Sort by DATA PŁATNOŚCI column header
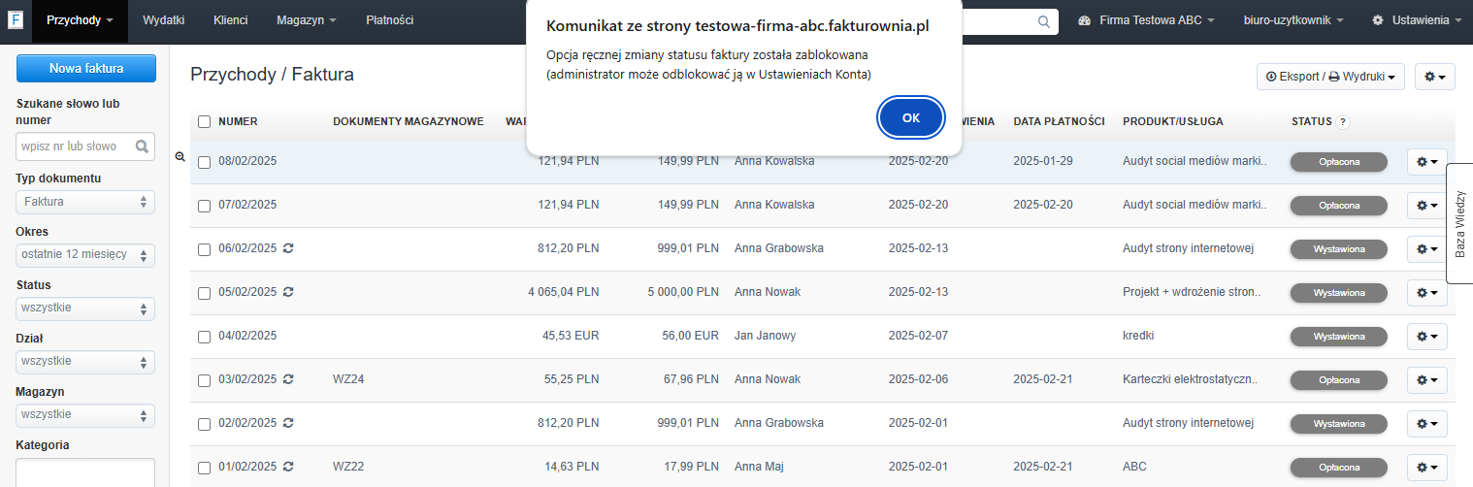The image size is (1473, 487). [x=1060, y=121]
